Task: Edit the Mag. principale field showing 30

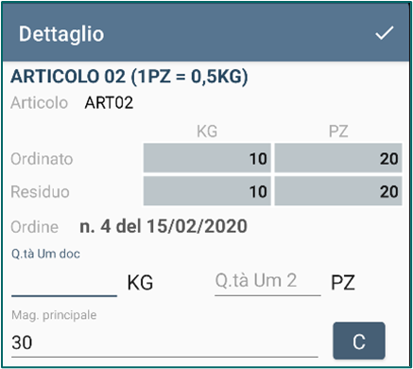Action: [x=164, y=343]
